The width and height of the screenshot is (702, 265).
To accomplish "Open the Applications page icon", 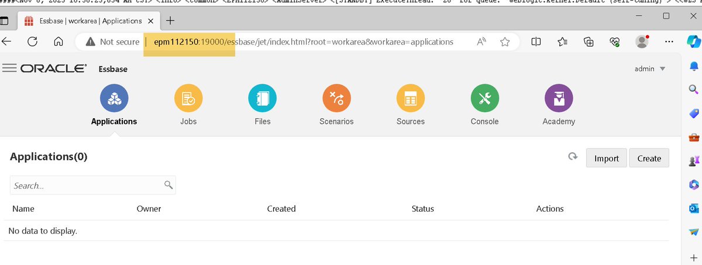I will pos(114,98).
